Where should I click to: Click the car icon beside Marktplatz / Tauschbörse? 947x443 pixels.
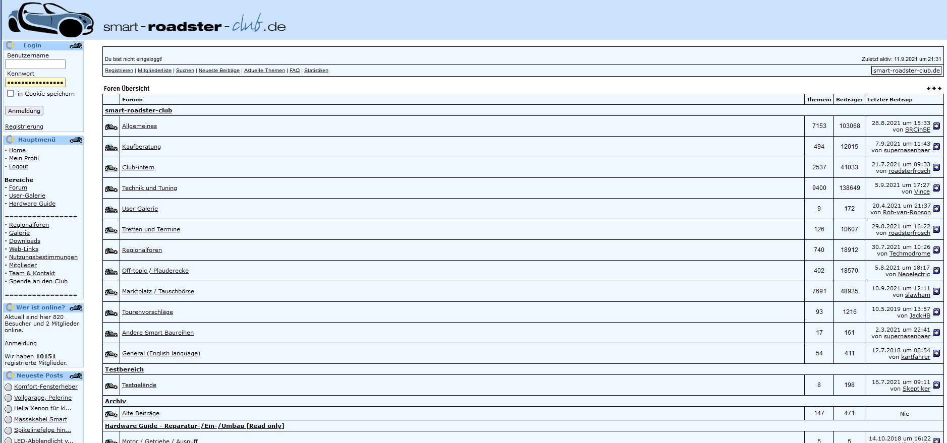(x=111, y=292)
